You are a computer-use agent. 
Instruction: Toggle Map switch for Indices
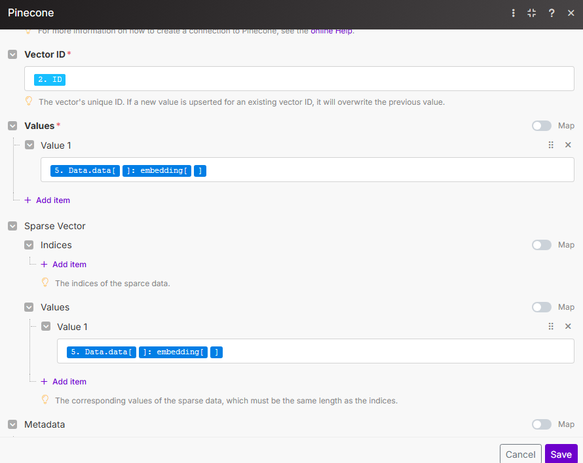541,245
